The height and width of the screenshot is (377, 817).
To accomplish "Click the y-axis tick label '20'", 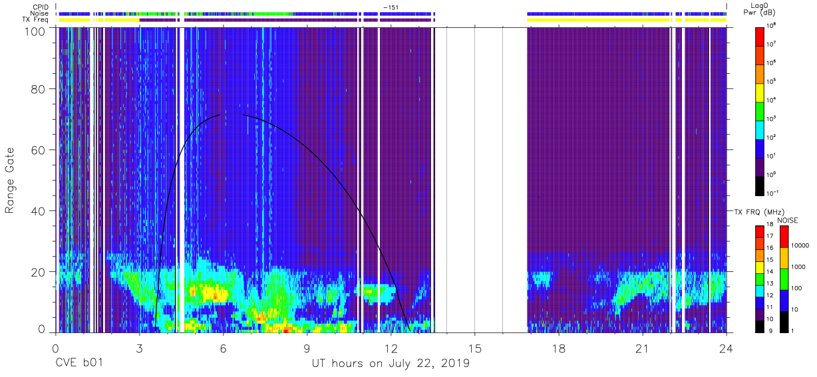I will coord(39,272).
